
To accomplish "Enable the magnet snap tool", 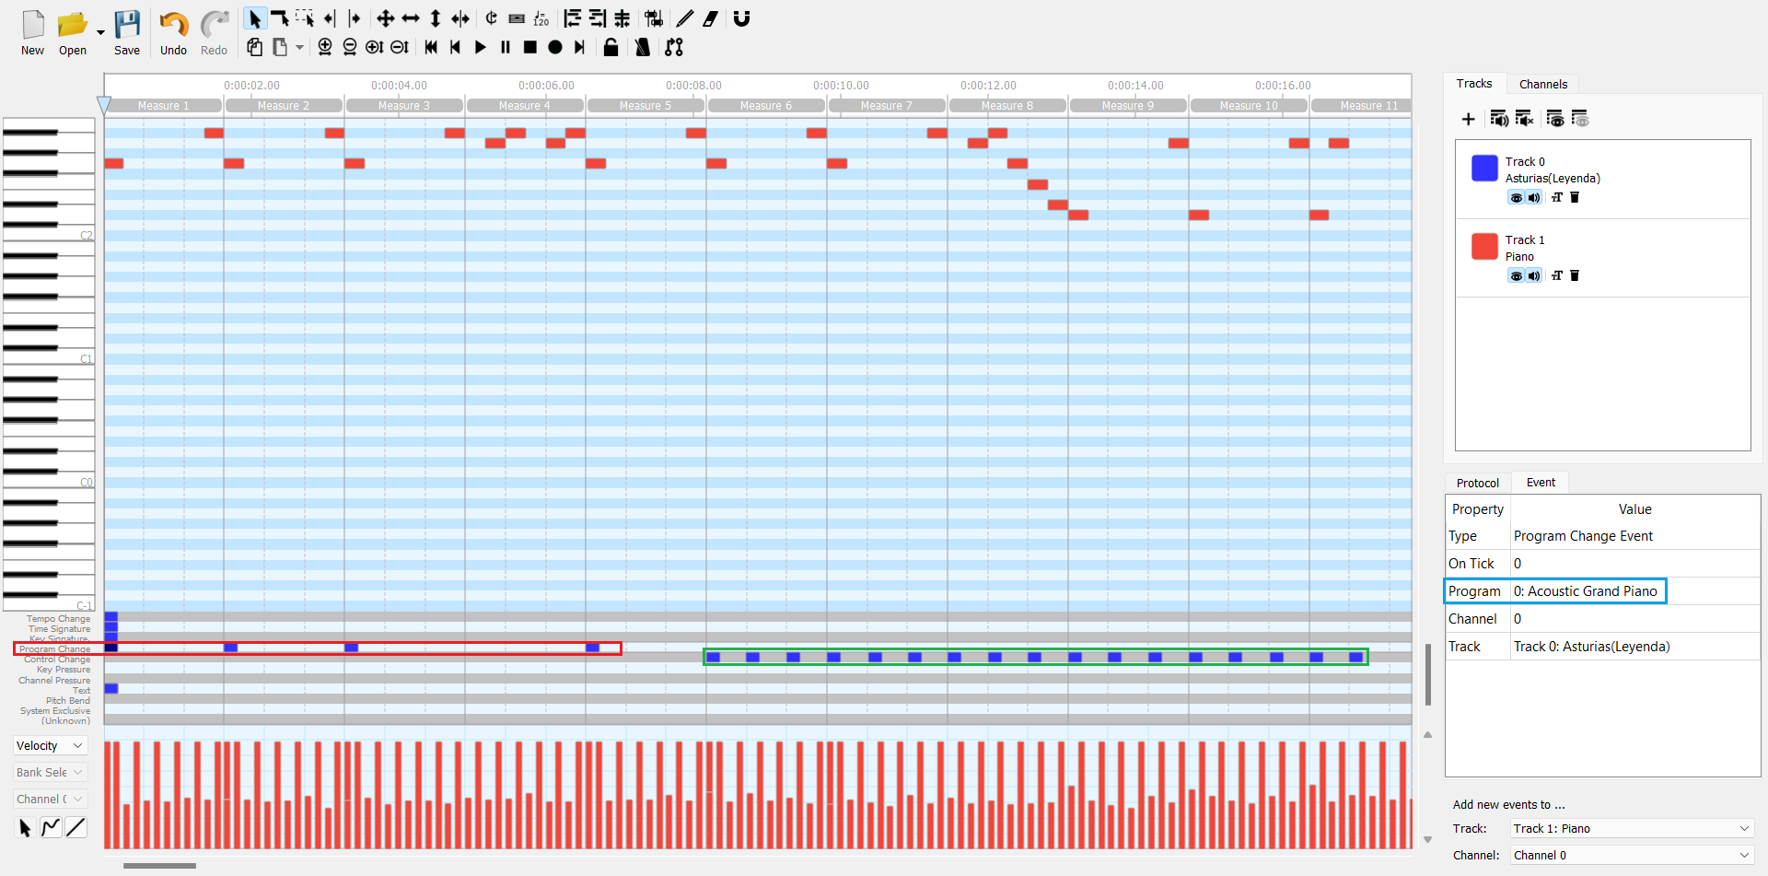I will (741, 18).
